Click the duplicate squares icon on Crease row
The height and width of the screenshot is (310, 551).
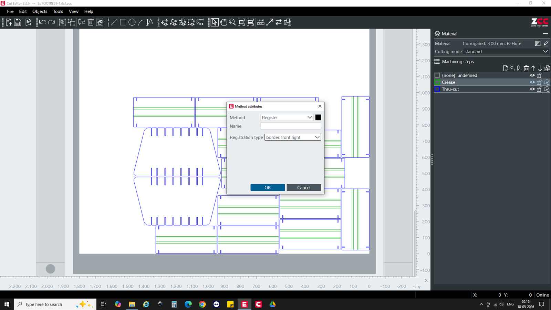click(547, 82)
